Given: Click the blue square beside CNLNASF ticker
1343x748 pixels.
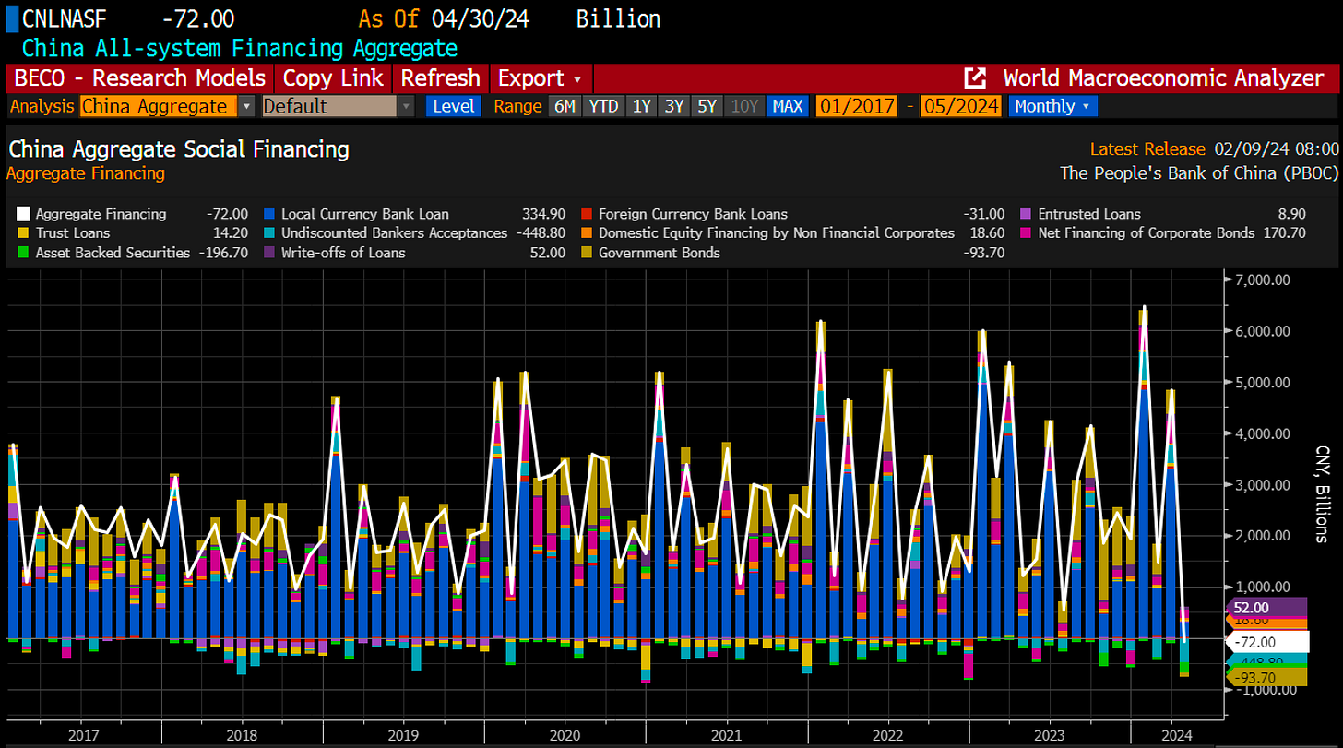Looking at the screenshot, I should click(x=12, y=18).
